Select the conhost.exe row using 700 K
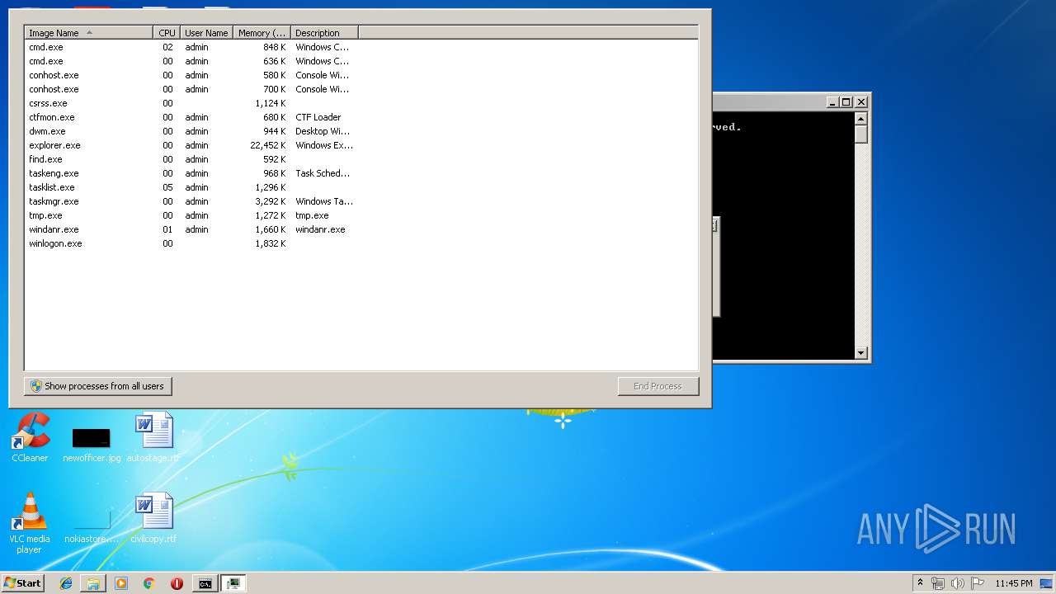Screen dimensions: 1056x594 pos(361,89)
